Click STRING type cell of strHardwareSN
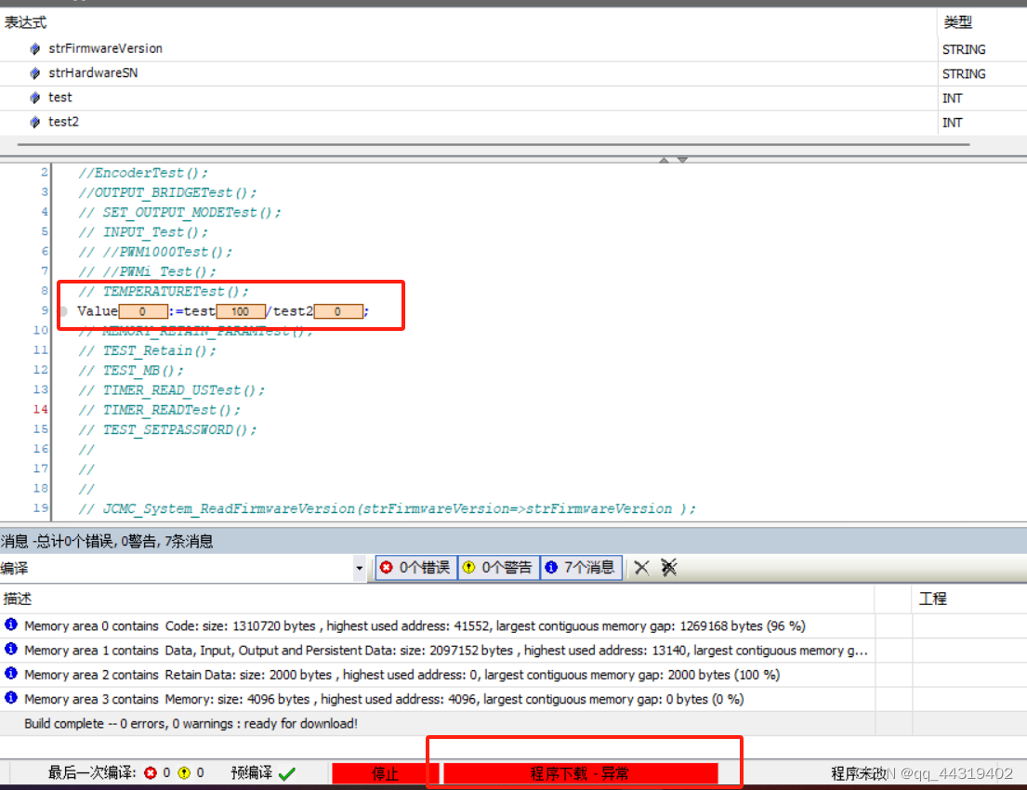Screen dimensions: 1027x790 (x=964, y=74)
